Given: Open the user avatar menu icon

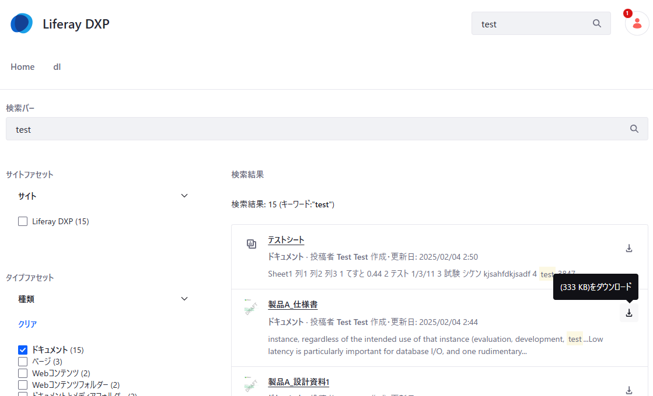Looking at the screenshot, I should [637, 24].
